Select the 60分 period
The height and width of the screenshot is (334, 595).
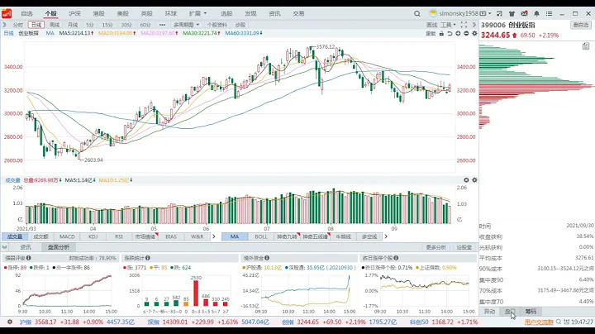click(x=145, y=25)
